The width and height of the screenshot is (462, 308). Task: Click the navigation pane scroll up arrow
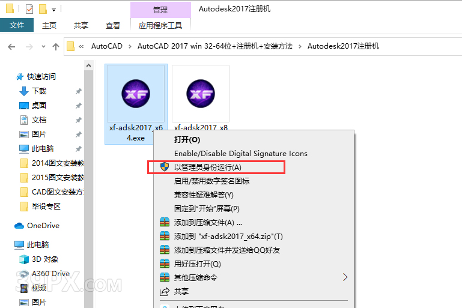click(x=89, y=66)
